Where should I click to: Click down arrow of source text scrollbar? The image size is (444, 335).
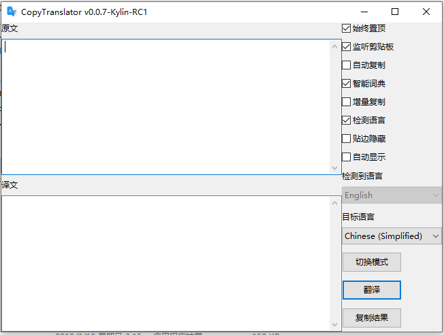334,168
